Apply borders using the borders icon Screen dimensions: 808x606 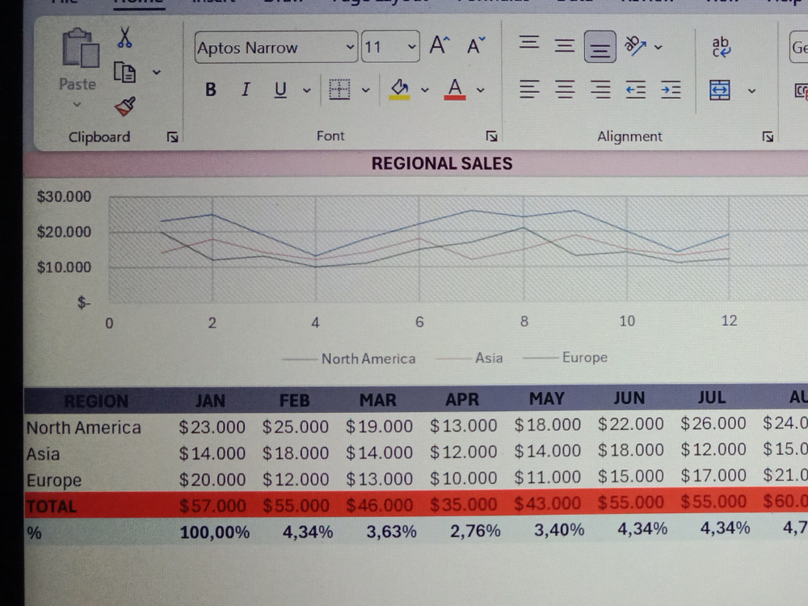pyautogui.click(x=339, y=90)
